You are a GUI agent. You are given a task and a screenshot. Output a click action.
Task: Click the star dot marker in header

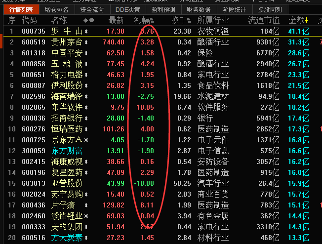(x=89, y=20)
